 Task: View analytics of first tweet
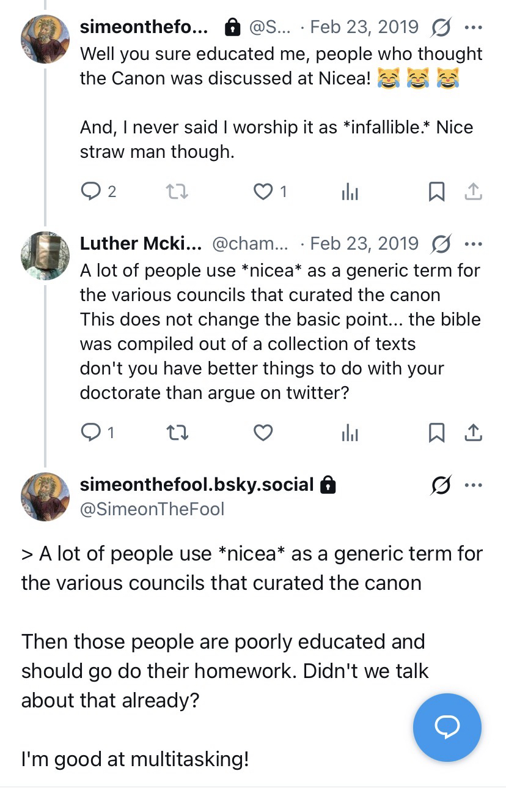[x=350, y=192]
